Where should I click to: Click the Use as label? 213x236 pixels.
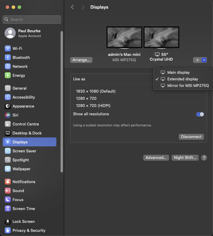79,79
